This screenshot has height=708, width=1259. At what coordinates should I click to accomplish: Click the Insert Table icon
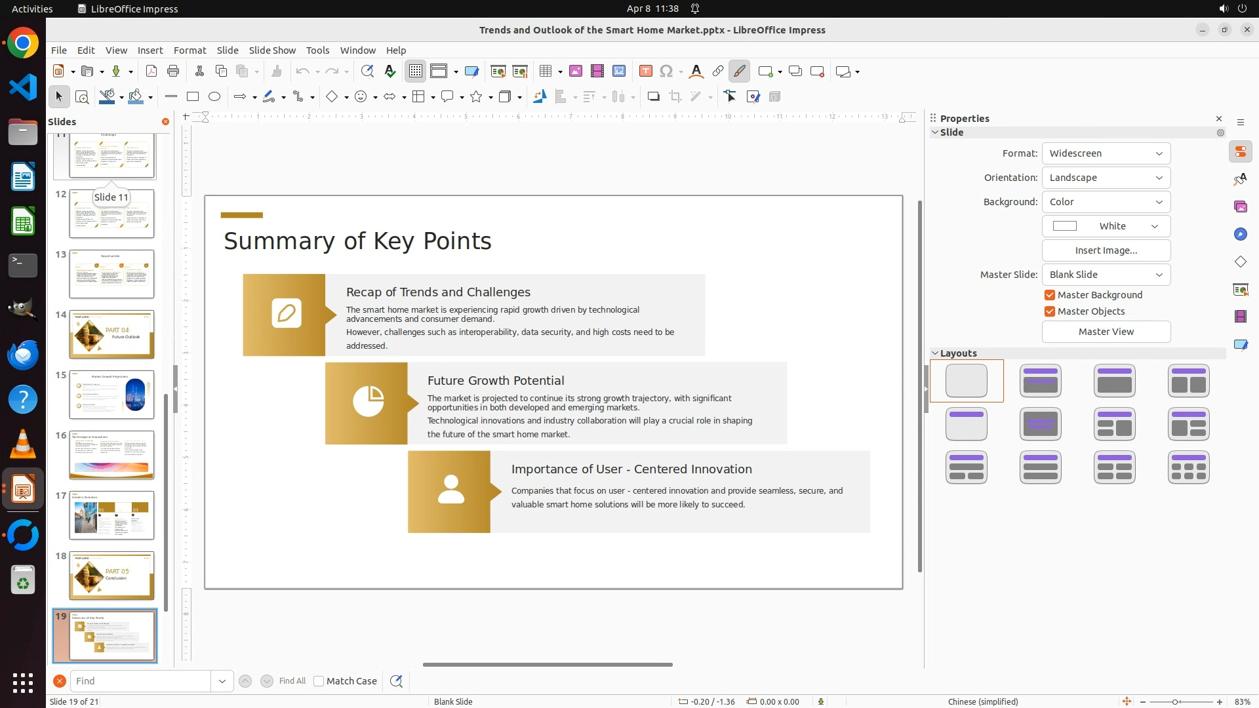point(545,71)
